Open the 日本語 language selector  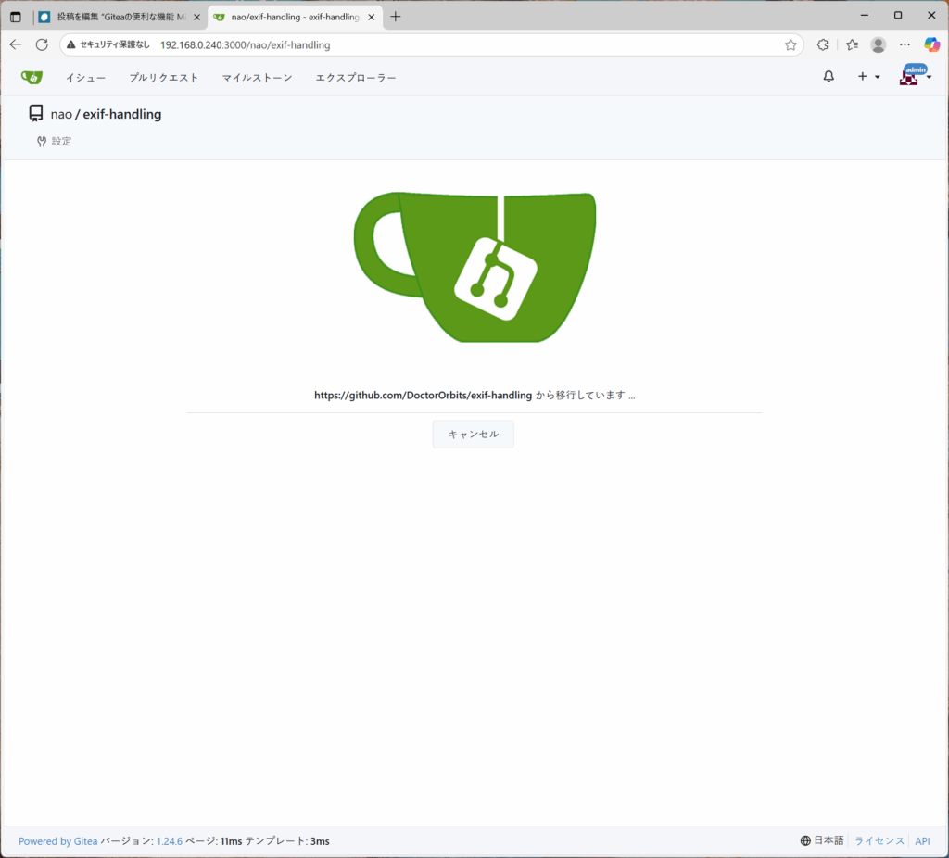(x=822, y=841)
